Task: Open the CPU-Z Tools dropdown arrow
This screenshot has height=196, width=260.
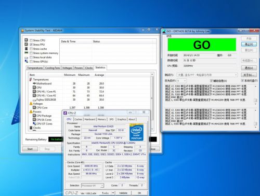Action: pyautogui.click(x=113, y=193)
